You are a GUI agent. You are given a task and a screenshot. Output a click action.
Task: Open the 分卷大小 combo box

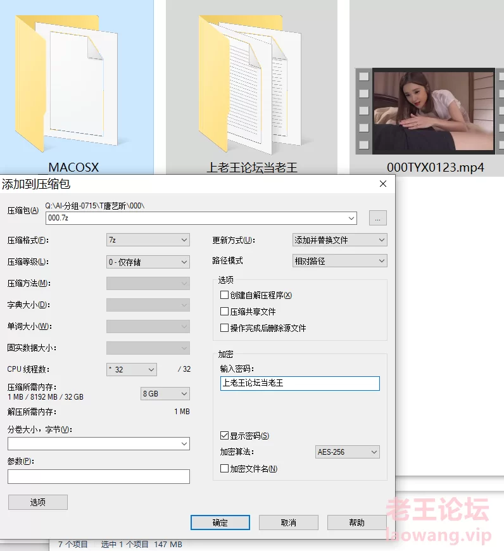[x=99, y=444]
